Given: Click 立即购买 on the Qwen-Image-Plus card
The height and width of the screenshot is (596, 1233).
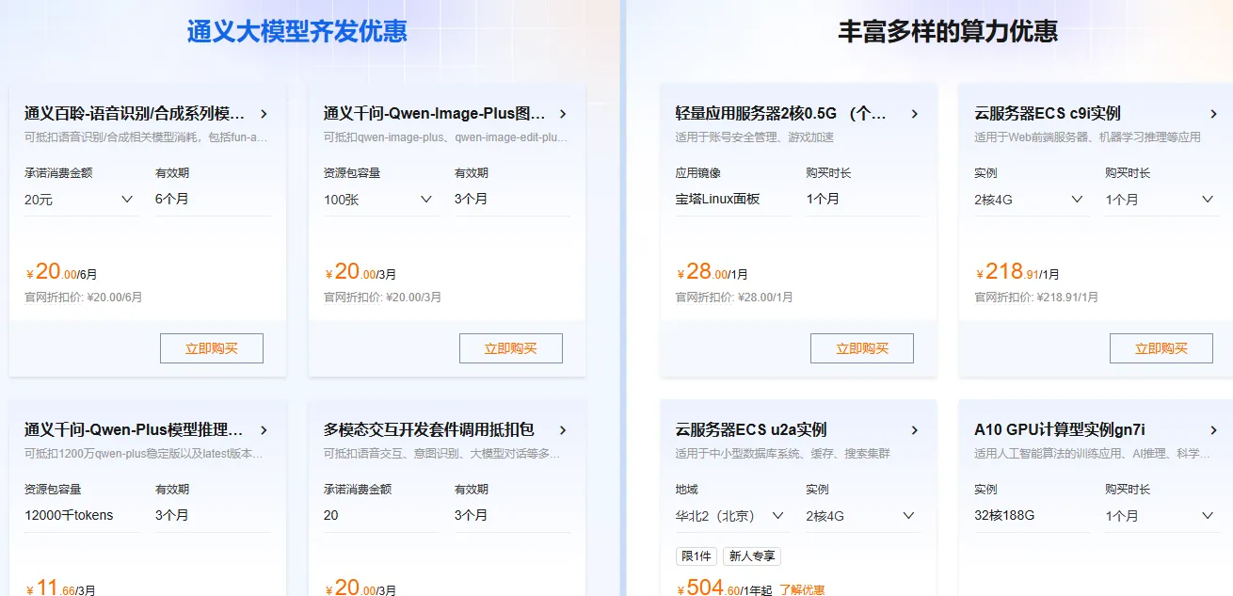Looking at the screenshot, I should click(510, 347).
